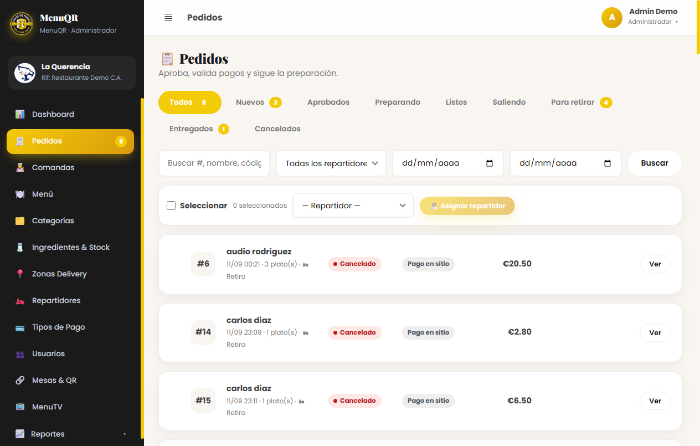The width and height of the screenshot is (700, 446).
Task: Click the €20.50 amount
Action: [517, 264]
